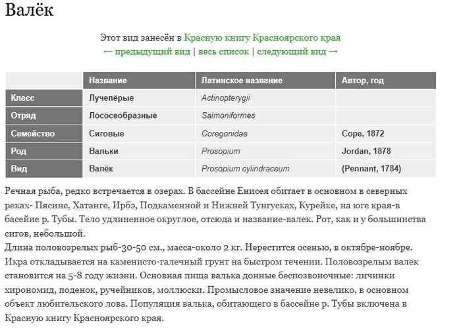Go to предыдущий вид link
The image size is (461, 331).
coord(147,51)
